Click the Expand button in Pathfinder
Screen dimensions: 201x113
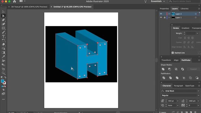tap(193, 69)
